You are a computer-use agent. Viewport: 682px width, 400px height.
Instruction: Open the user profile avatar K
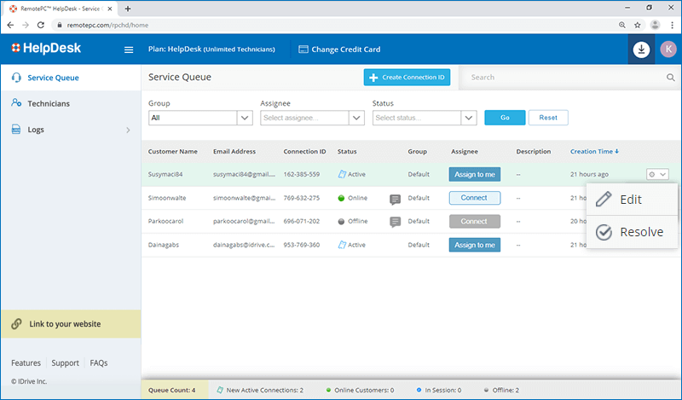pyautogui.click(x=668, y=49)
